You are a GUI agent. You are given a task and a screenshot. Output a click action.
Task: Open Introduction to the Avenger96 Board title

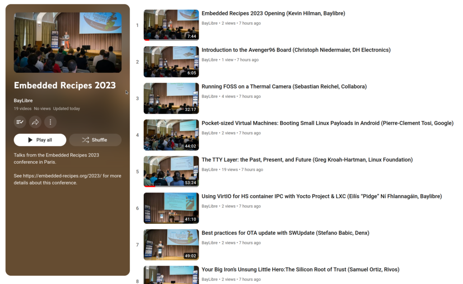click(x=296, y=50)
